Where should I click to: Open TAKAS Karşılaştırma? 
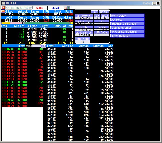127,32
